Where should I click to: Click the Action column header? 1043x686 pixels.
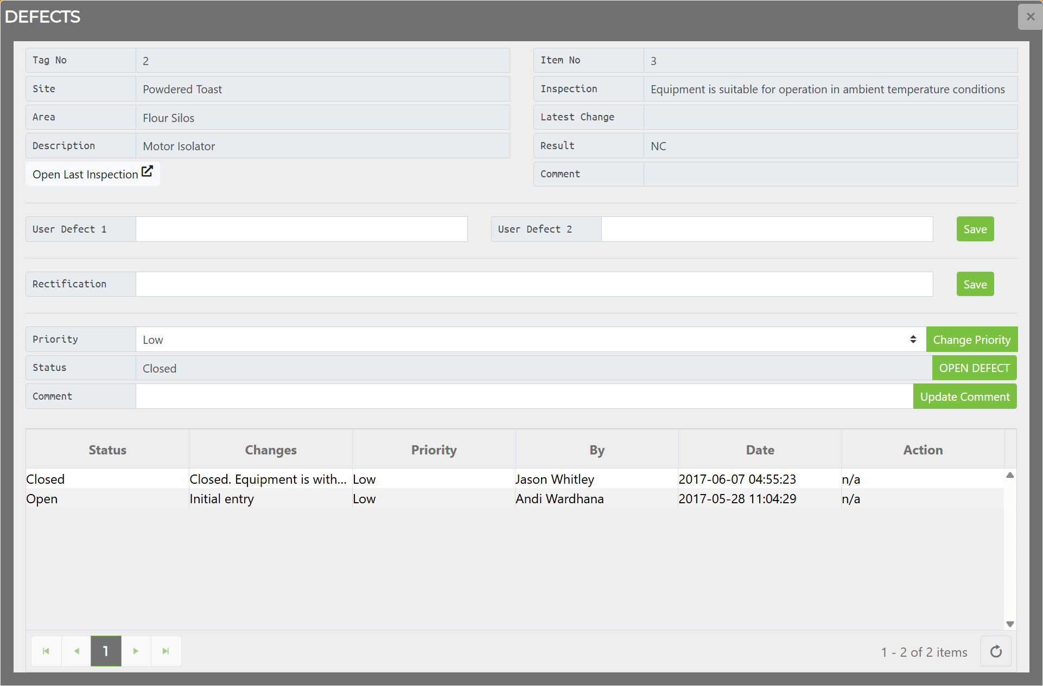point(923,450)
